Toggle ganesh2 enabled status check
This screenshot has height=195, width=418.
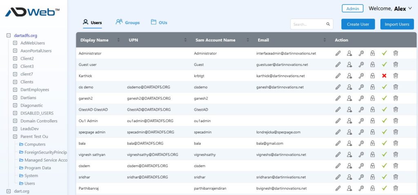coord(384,98)
